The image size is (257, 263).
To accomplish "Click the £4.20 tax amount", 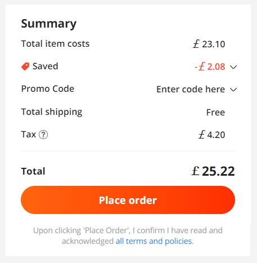I will tap(212, 135).
